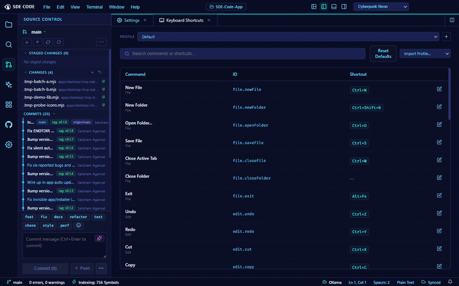Insert the feat commit type tag
Image resolution: width=459 pixels, height=286 pixels.
(29, 217)
